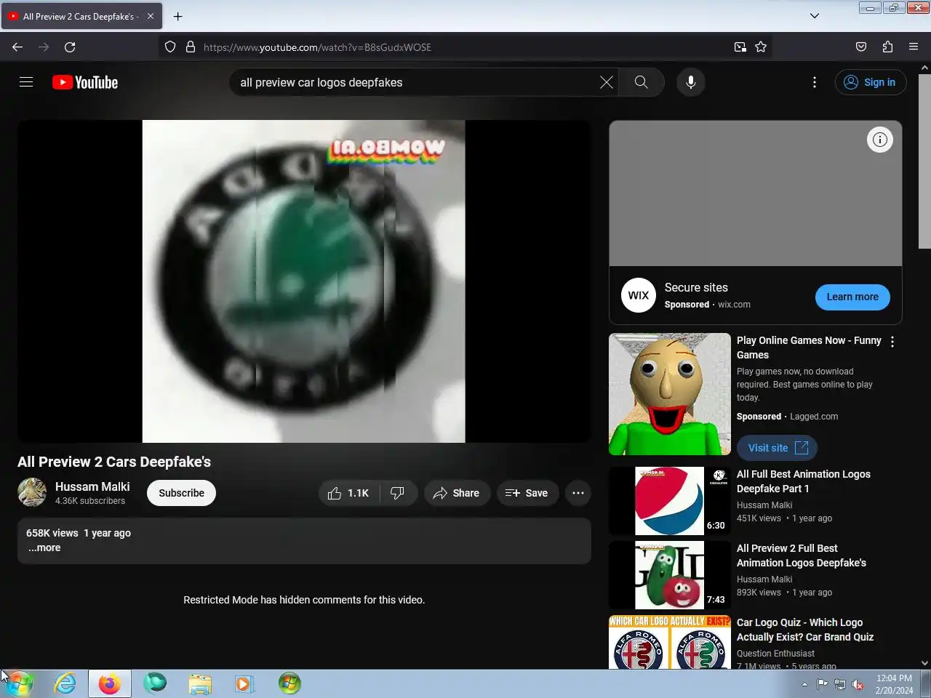Click page vertical scrollbar thumb
This screenshot has height=698, width=931.
924,161
